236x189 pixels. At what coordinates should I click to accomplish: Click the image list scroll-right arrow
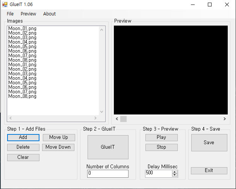[95, 118]
